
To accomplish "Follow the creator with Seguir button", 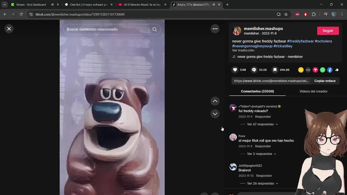I will coord(328,31).
